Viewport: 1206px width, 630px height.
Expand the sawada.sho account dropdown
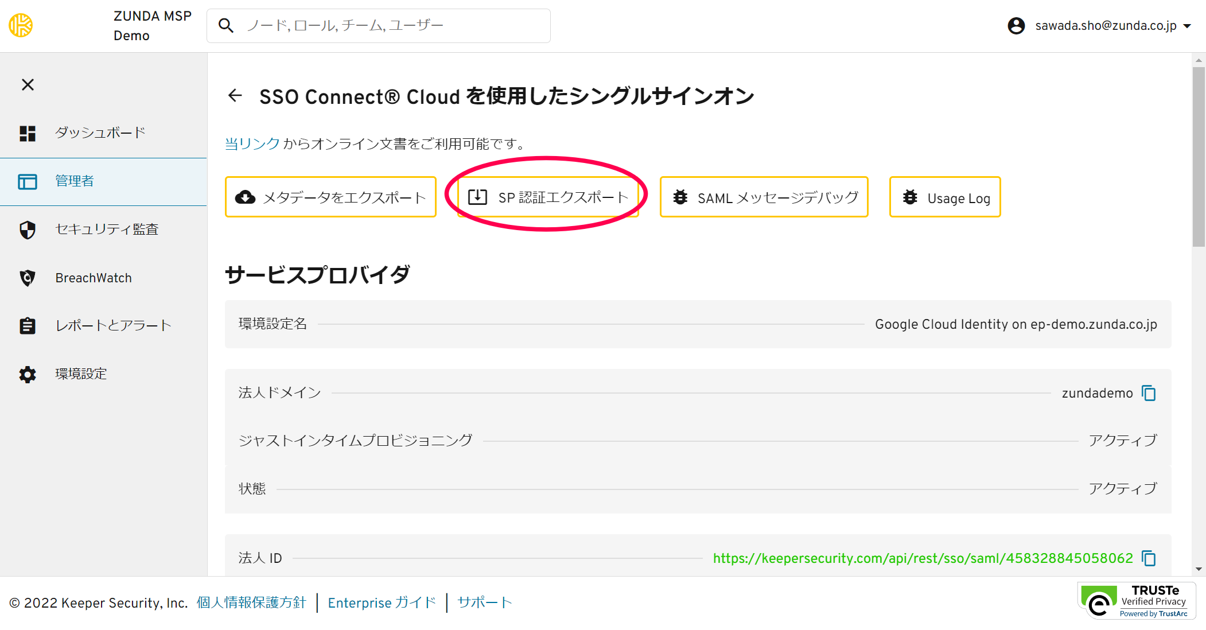tap(1187, 26)
